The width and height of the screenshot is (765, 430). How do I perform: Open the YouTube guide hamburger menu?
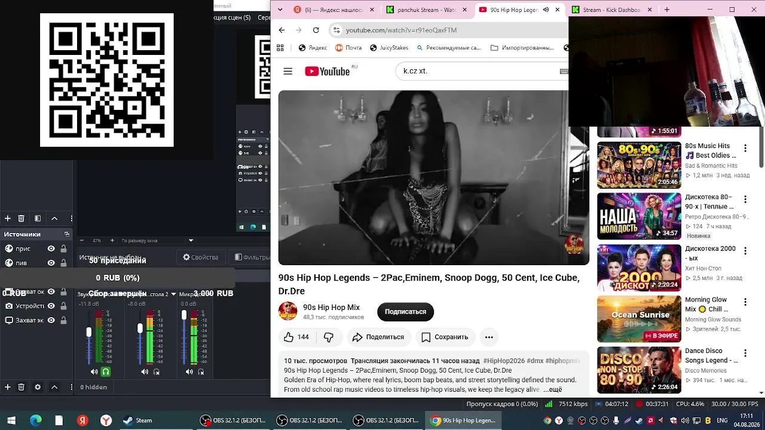(287, 71)
